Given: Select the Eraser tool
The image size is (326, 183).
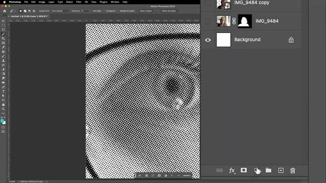Looking at the screenshot, I should 3,69.
